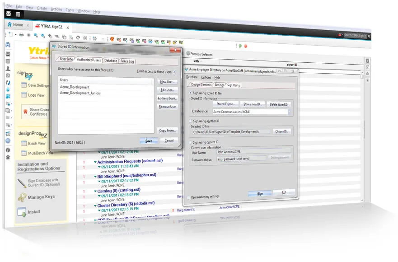Toggle Limit access to these users checkbox
This screenshot has width=398, height=262.
click(x=174, y=72)
